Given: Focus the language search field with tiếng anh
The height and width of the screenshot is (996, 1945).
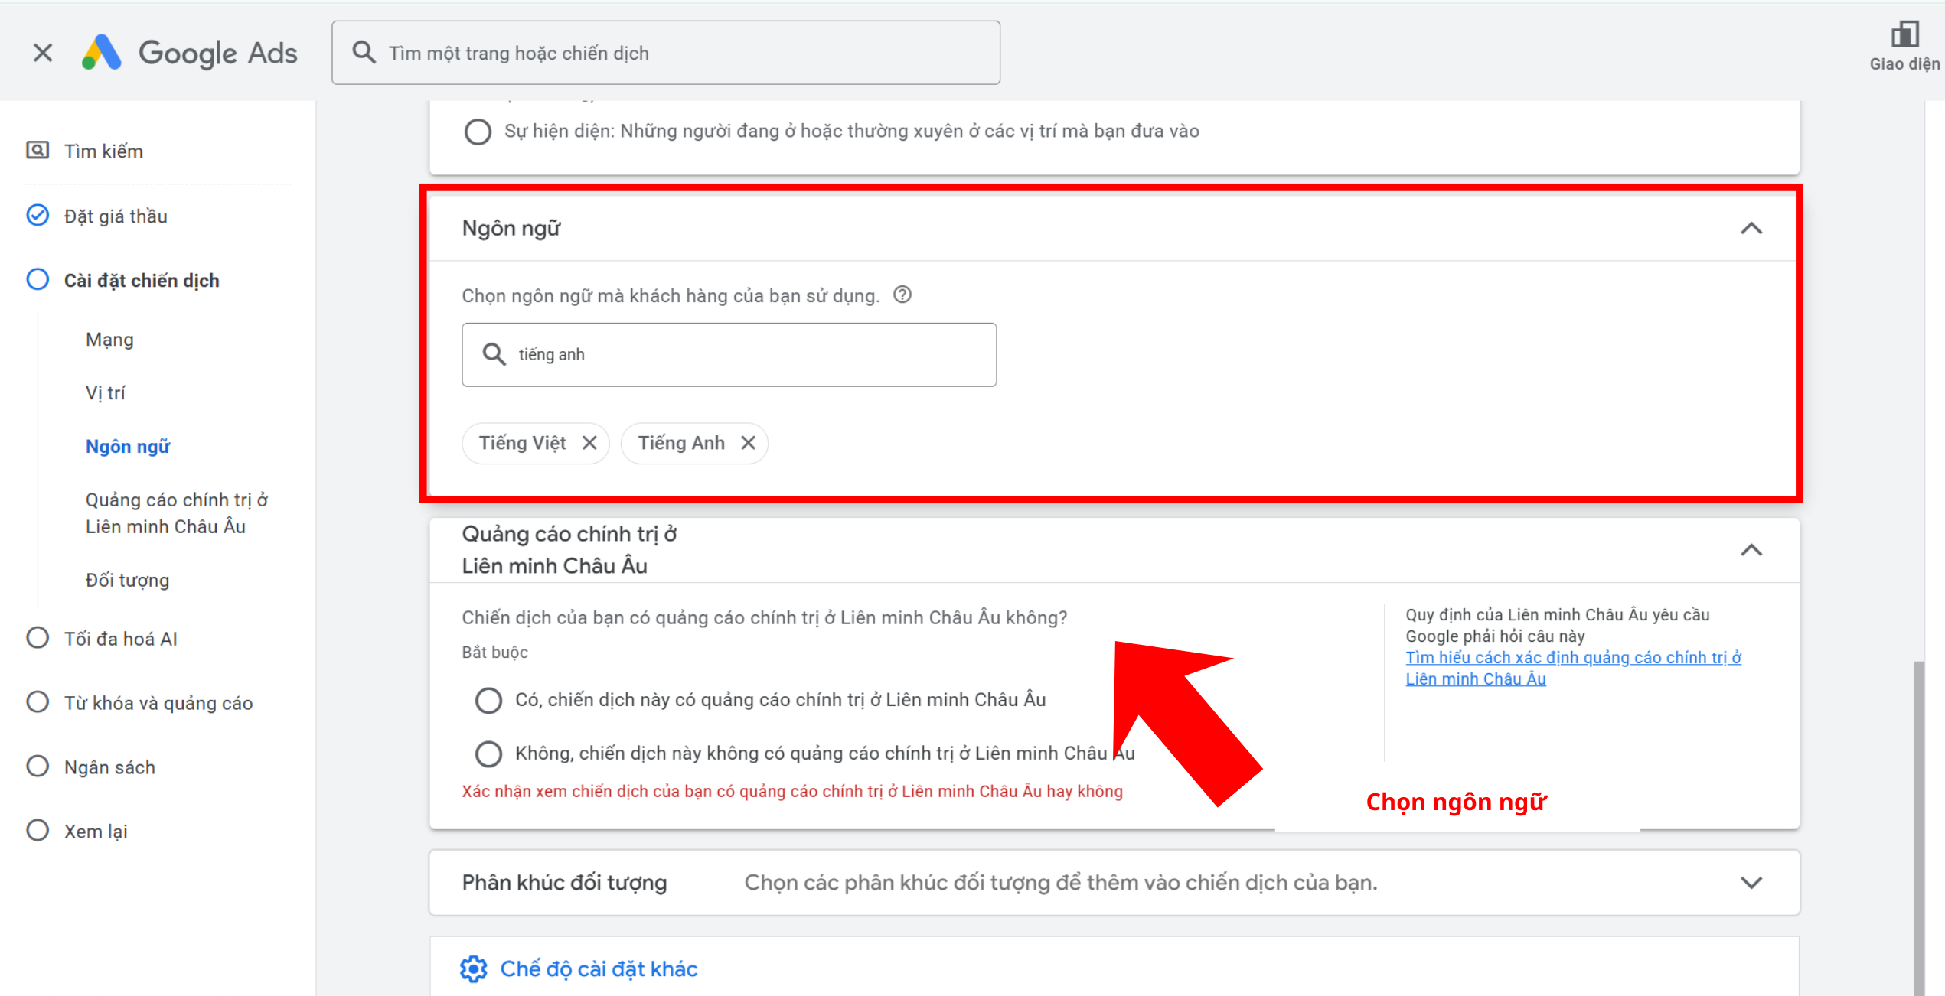Looking at the screenshot, I should tap(729, 354).
